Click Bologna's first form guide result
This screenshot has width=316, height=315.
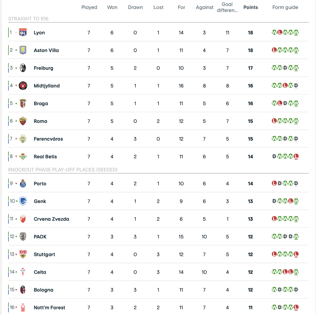[274, 290]
